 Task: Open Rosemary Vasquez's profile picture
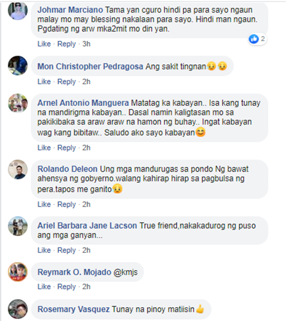[x=18, y=309]
